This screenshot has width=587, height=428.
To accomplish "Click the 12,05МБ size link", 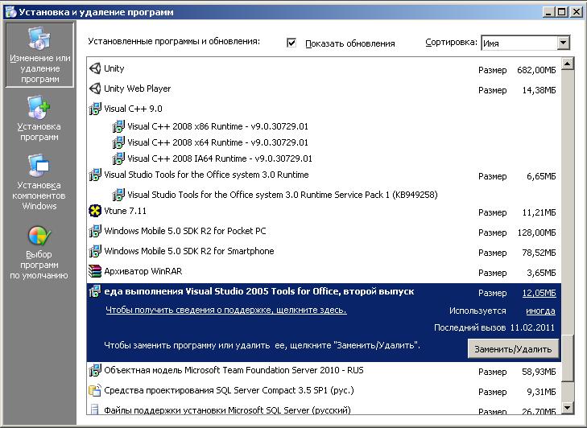I will pos(539,293).
